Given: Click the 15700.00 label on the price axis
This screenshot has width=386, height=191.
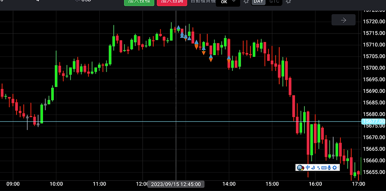Looking at the screenshot, I should (x=374, y=68).
